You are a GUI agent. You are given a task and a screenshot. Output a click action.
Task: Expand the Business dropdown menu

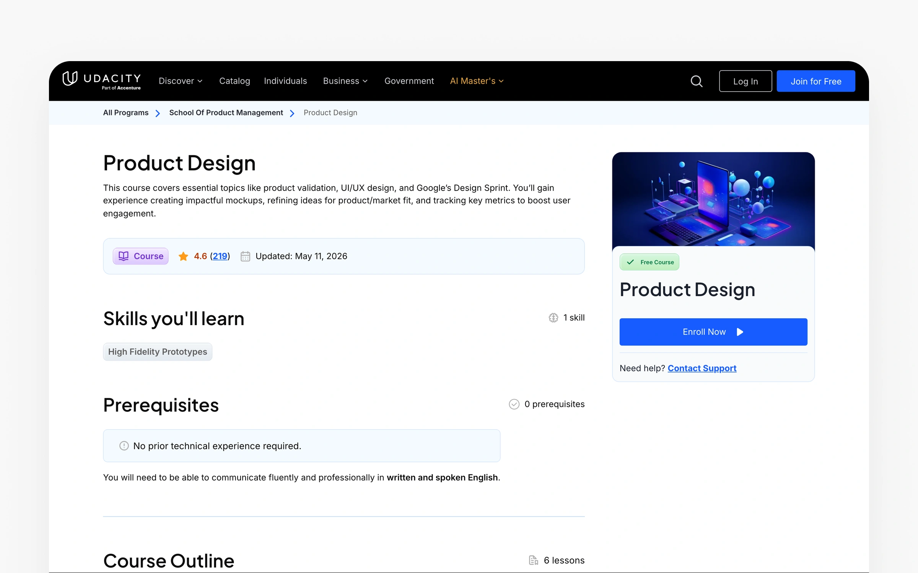point(345,81)
